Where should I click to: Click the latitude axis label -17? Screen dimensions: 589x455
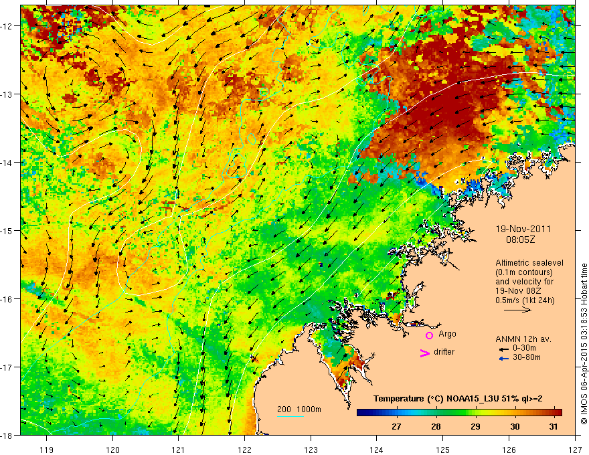pos(7,367)
